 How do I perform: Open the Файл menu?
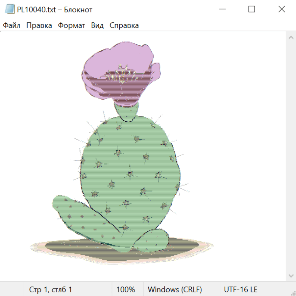coord(12,26)
